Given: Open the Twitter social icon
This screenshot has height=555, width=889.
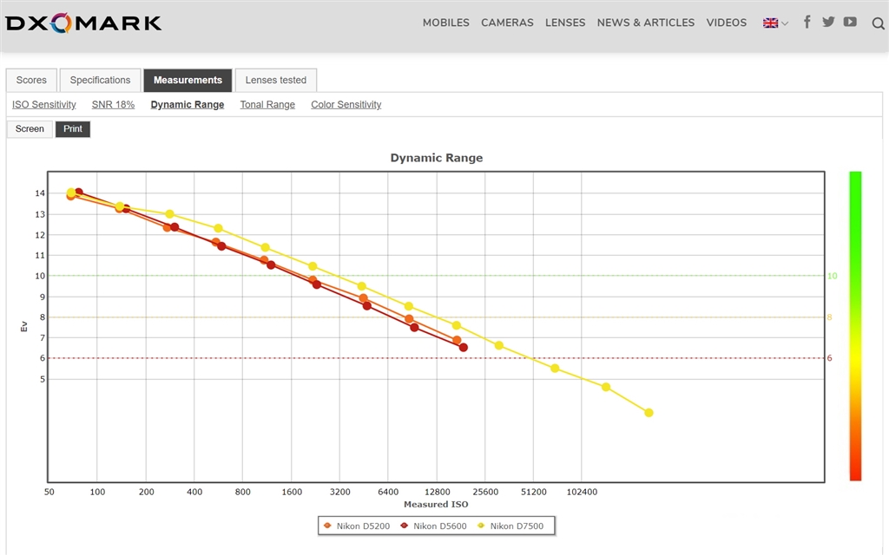Looking at the screenshot, I should (828, 22).
